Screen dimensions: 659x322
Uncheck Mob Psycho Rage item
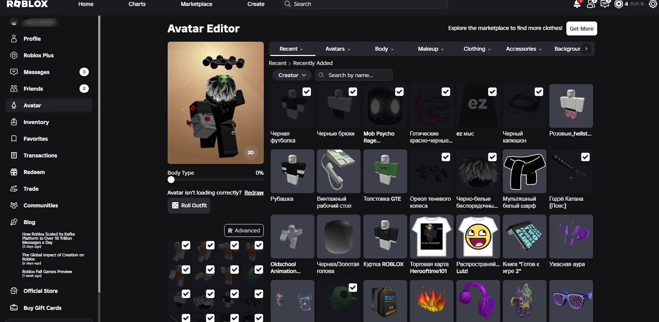(x=400, y=92)
